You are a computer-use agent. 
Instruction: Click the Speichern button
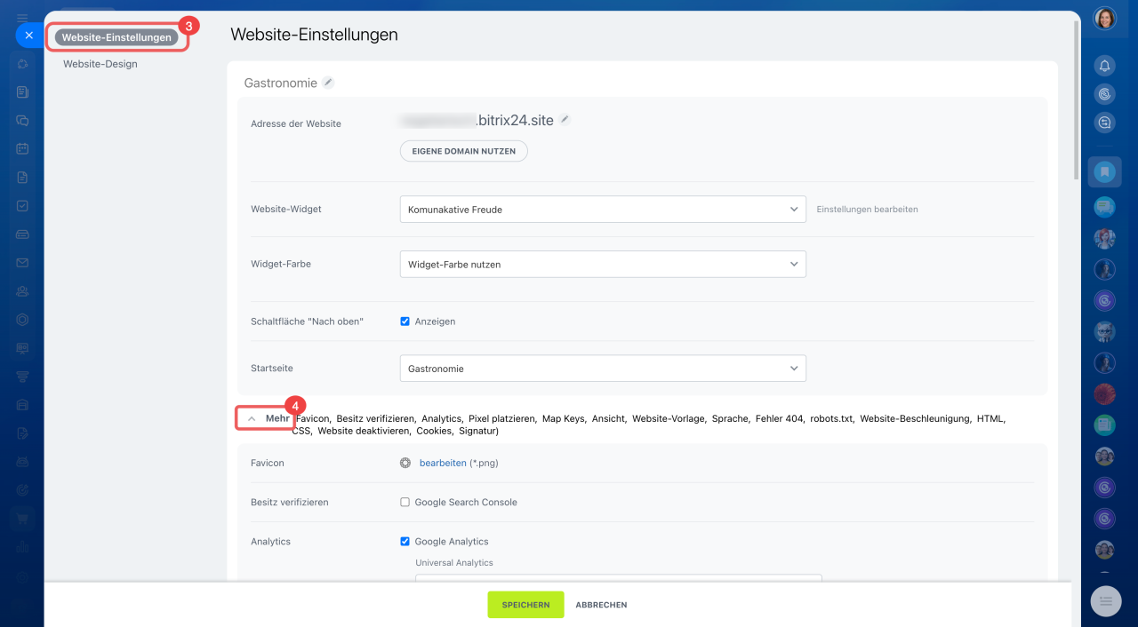pyautogui.click(x=525, y=605)
